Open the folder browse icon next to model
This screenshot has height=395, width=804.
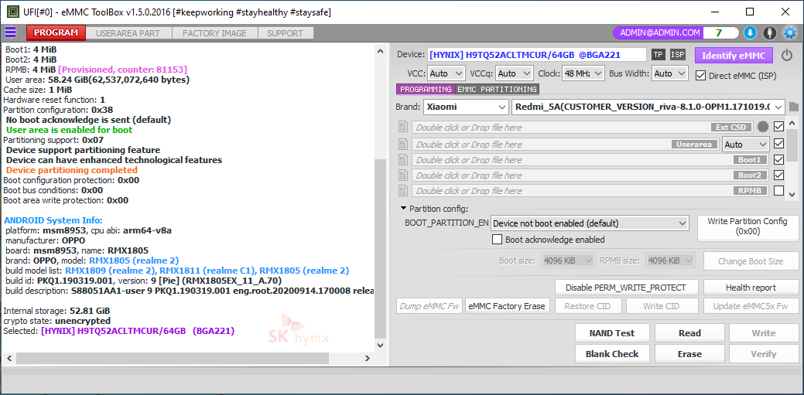point(794,107)
